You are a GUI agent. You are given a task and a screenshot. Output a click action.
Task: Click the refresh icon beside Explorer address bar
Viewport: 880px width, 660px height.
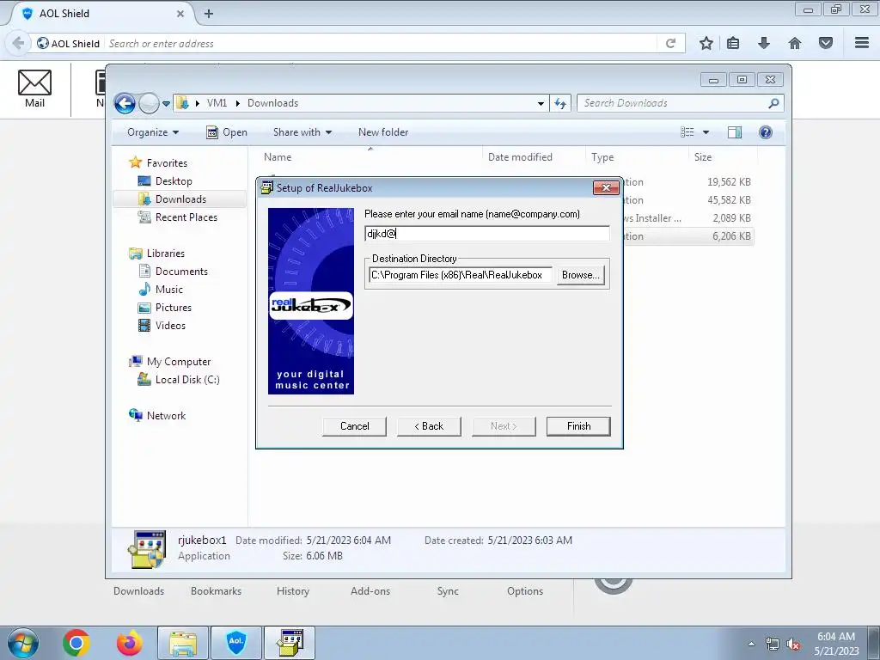(x=560, y=103)
